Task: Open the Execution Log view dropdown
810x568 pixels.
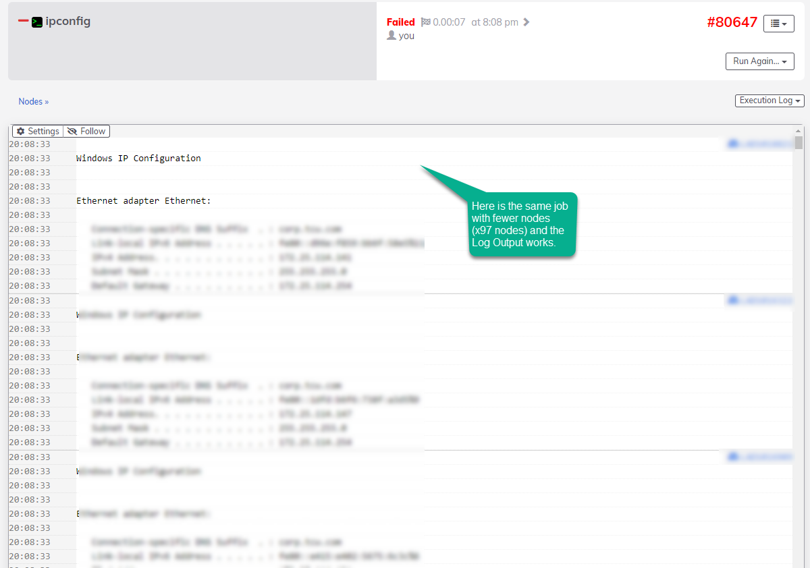Action: (x=769, y=100)
